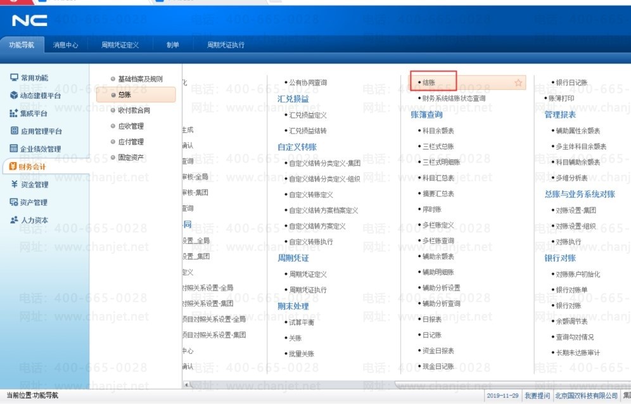Select the 收付款合同 module
Viewport: 631px width, 404px height.
coord(134,110)
